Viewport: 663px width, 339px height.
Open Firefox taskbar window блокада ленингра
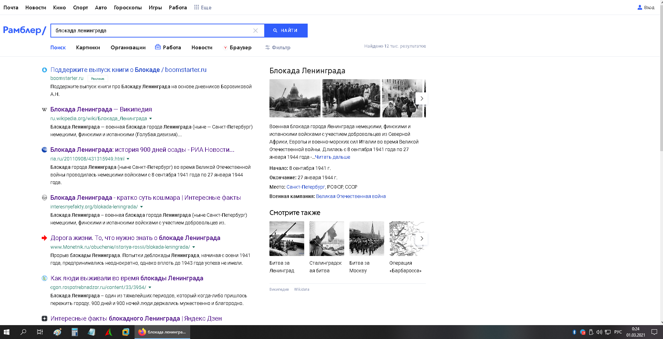coord(162,332)
